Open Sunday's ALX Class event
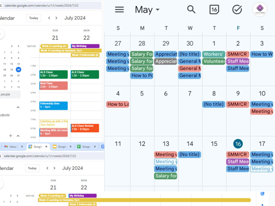275x206 pixels. 54,74
